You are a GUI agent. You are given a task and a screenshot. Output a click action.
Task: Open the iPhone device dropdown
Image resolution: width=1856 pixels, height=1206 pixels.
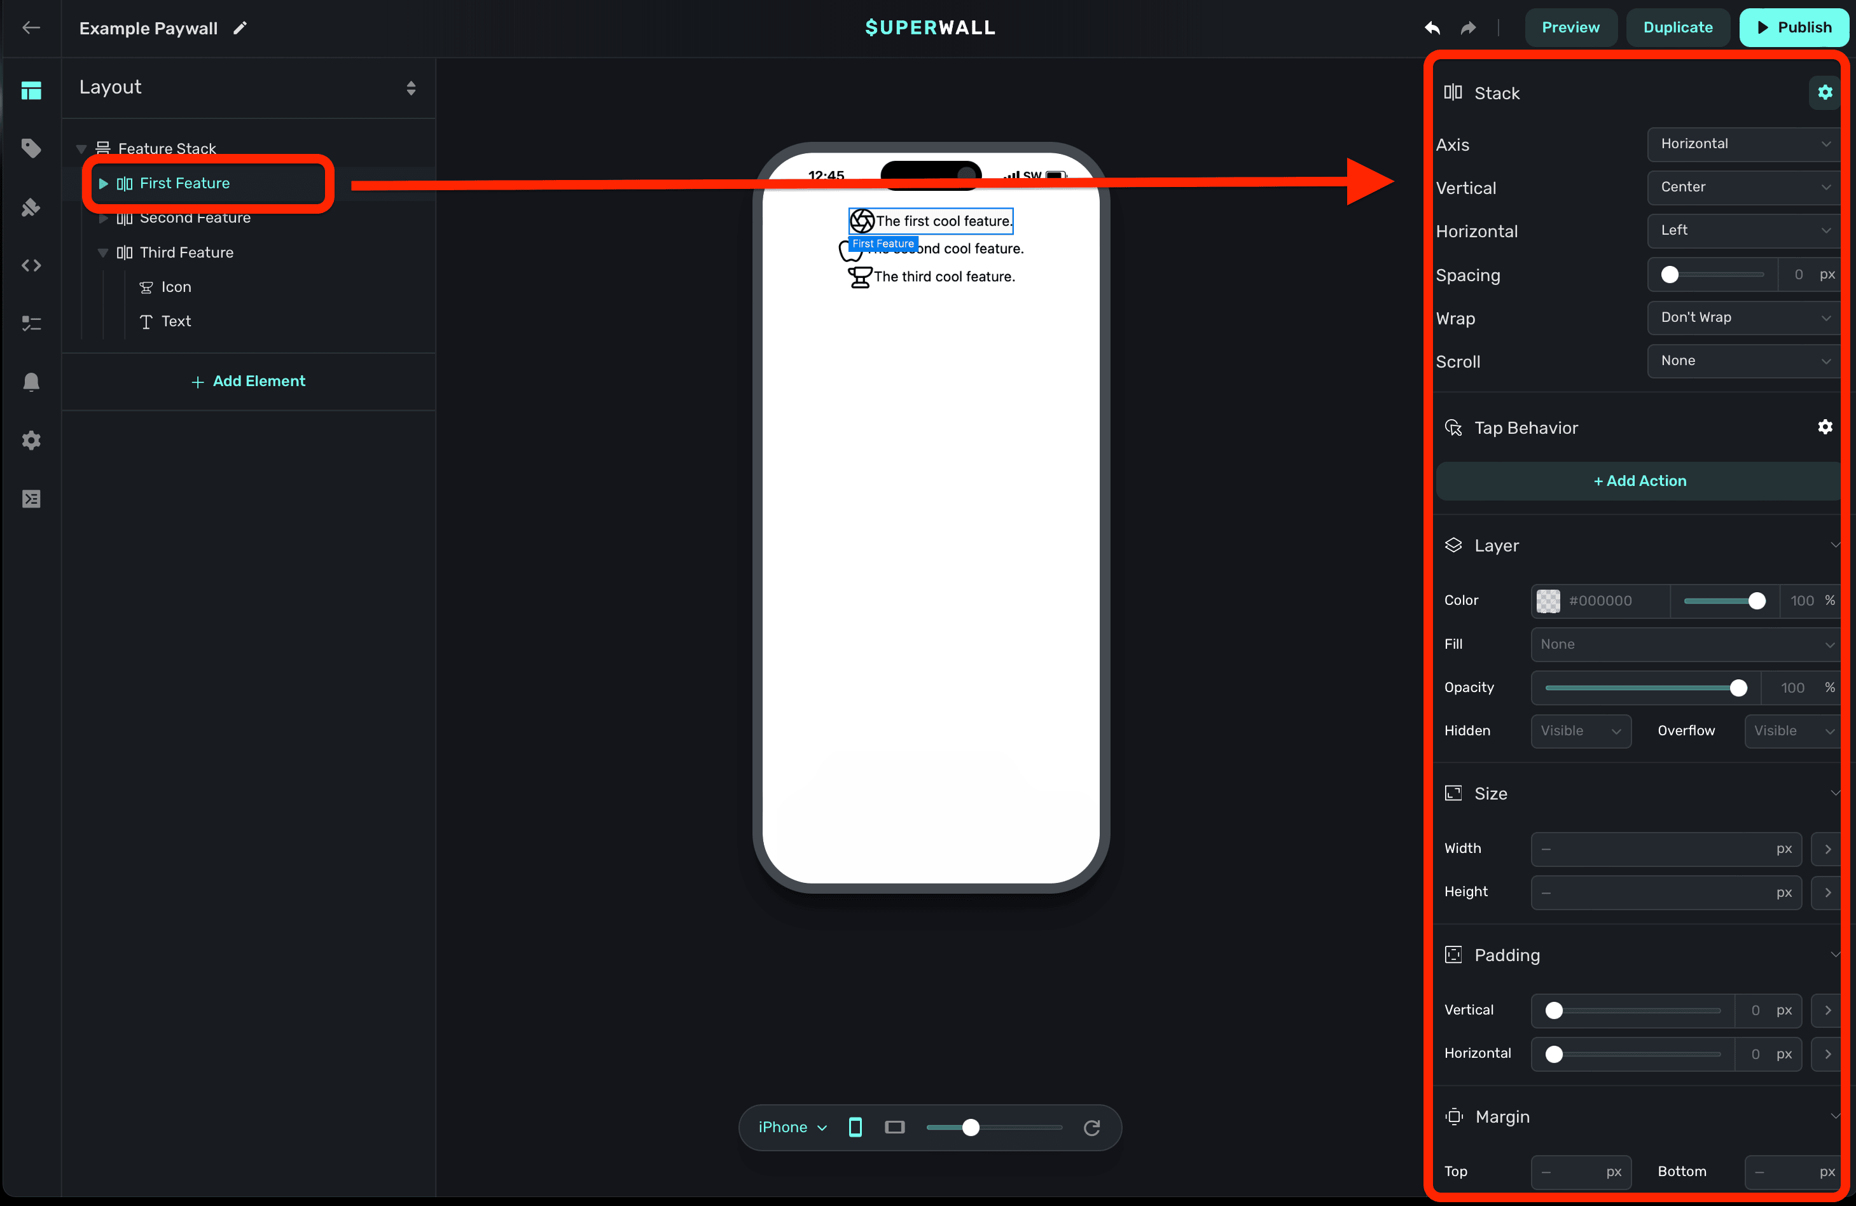[793, 1127]
